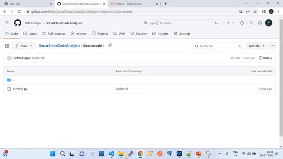Image resolution: width=283 pixels, height=159 pixels.
Task: Focus the Go to file input
Action: 218,46
